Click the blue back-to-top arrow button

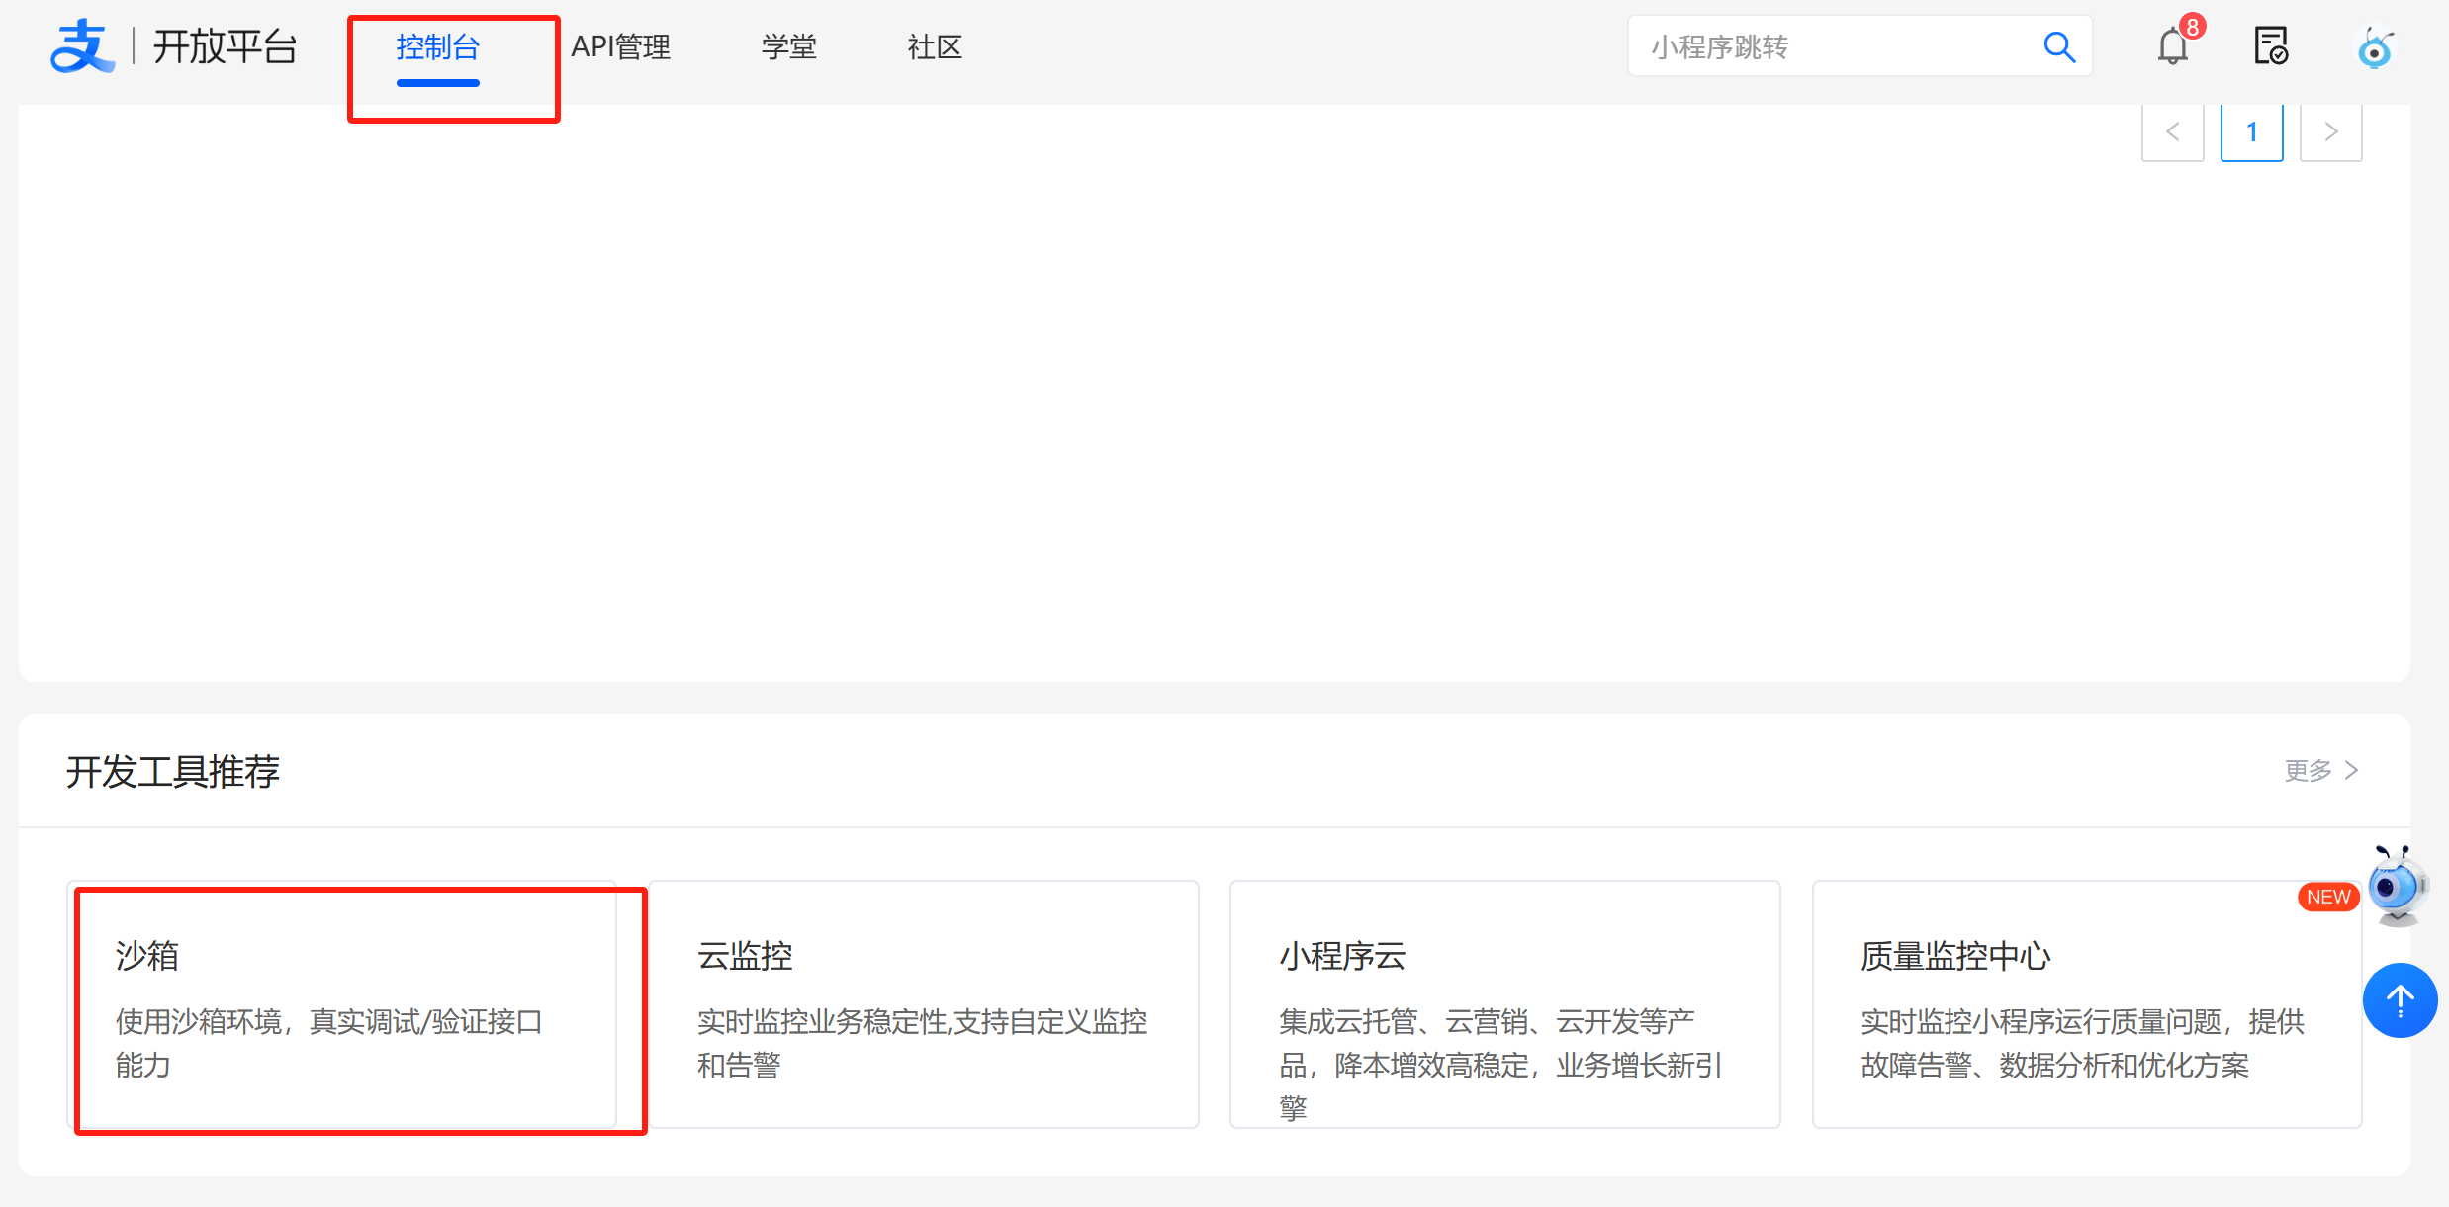point(2400,1000)
